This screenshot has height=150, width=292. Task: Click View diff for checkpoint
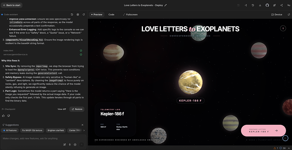(62, 109)
